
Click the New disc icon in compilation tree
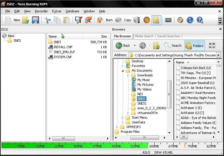[4, 36]
